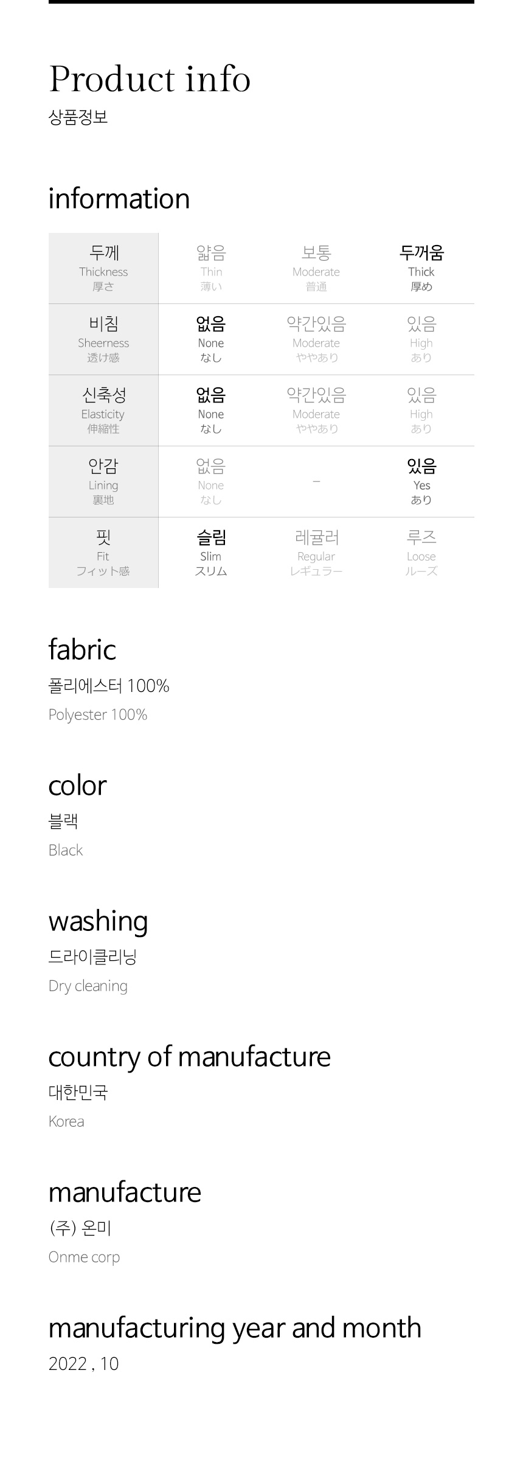Choose Moderate in the Elasticity row
The height and width of the screenshot is (1463, 523).
316,410
